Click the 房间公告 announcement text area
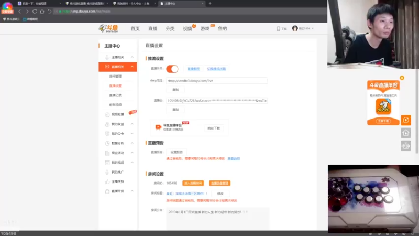The width and height of the screenshot is (419, 236). click(x=217, y=218)
